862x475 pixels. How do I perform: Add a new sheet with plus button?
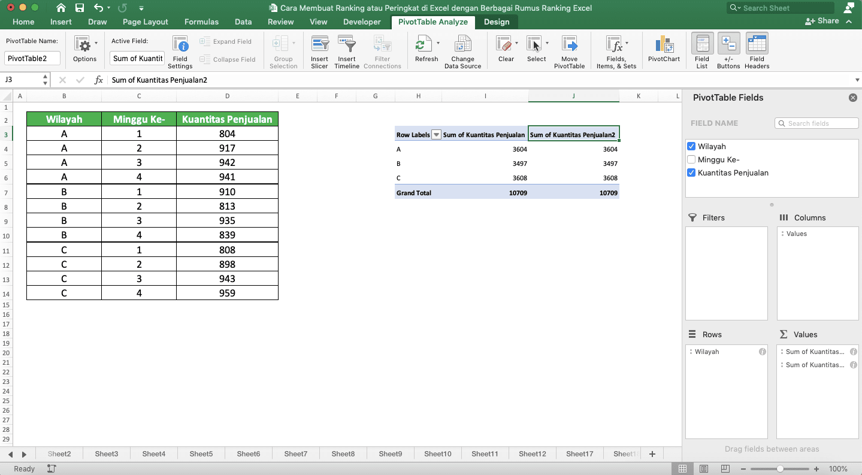pyautogui.click(x=652, y=454)
